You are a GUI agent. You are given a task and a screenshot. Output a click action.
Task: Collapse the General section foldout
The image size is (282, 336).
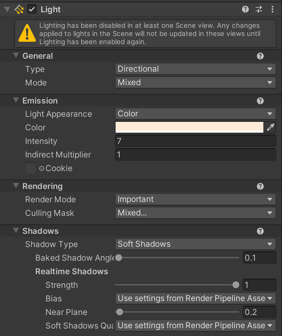(x=15, y=56)
